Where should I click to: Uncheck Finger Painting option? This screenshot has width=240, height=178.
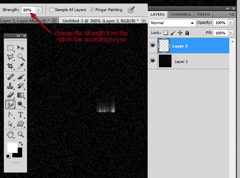tap(92, 10)
